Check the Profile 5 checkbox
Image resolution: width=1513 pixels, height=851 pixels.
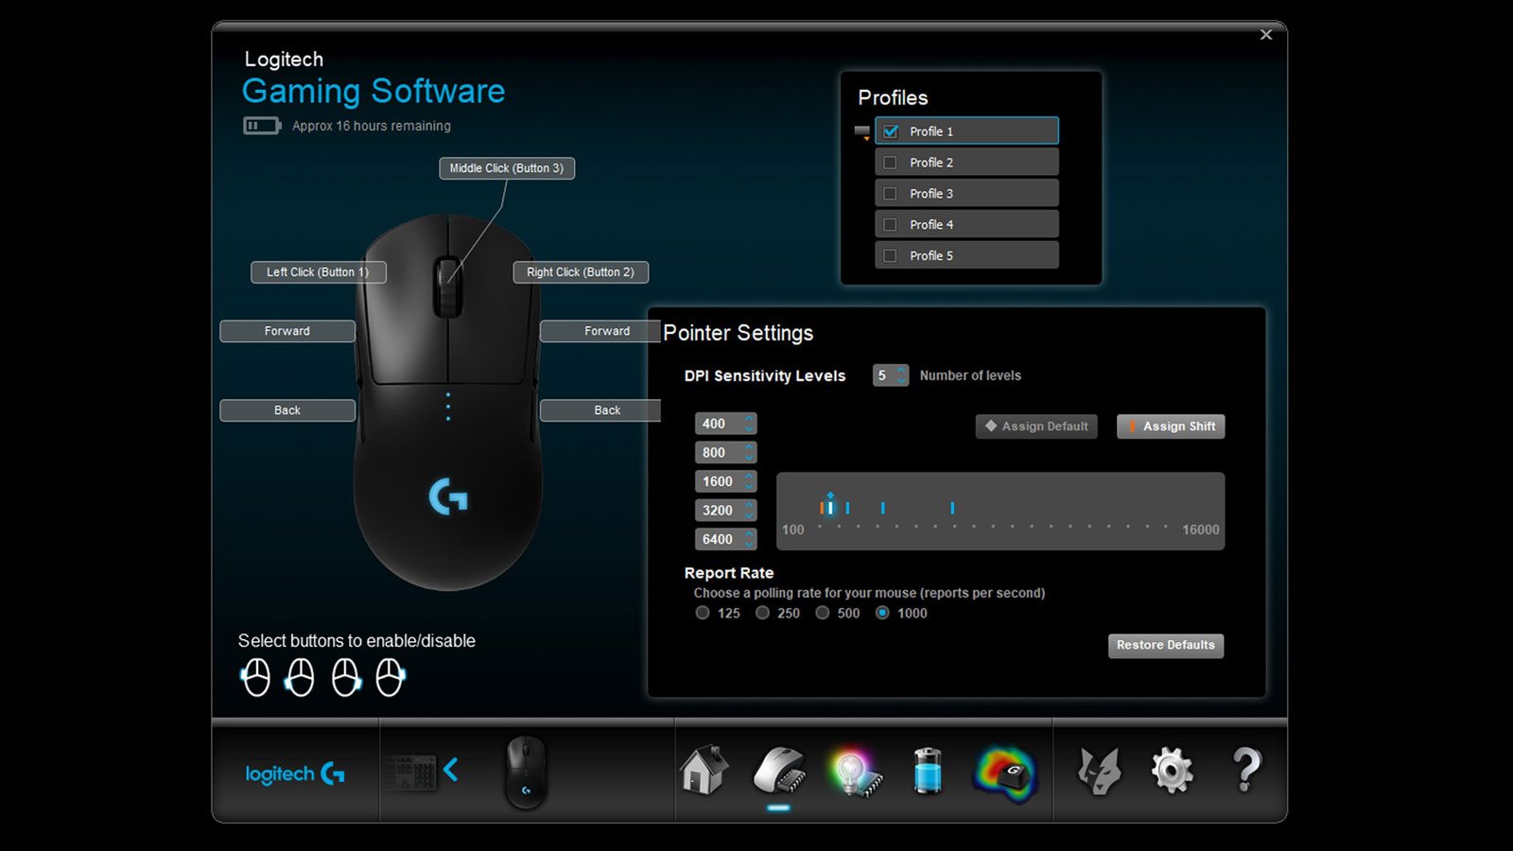(x=890, y=255)
